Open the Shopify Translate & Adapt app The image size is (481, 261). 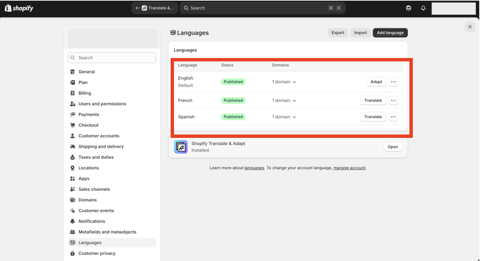pyautogui.click(x=393, y=147)
